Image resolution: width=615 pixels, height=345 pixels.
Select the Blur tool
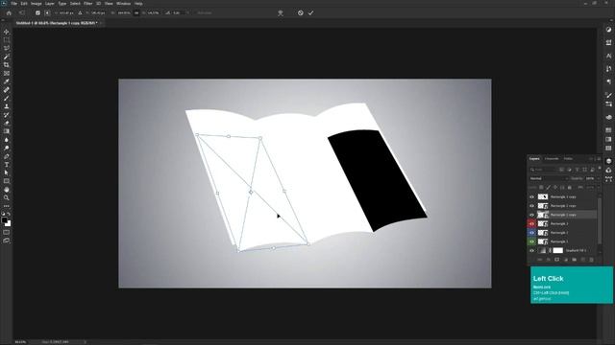[7, 140]
